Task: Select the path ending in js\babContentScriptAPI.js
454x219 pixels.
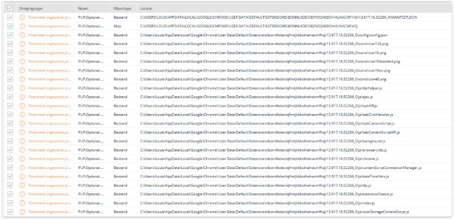Action: (x=270, y=133)
